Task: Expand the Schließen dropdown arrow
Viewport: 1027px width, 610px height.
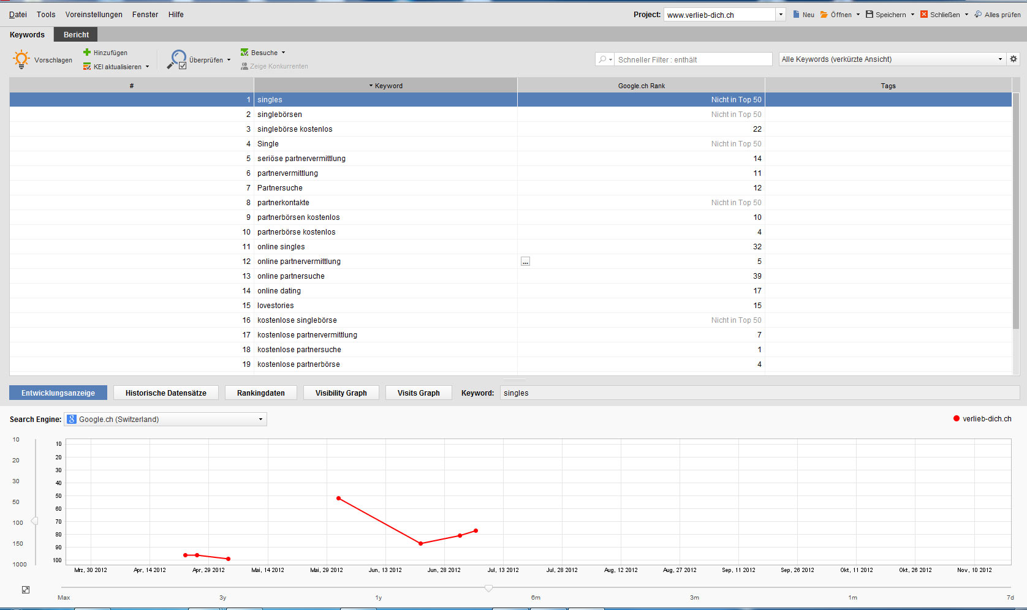Action: [966, 15]
